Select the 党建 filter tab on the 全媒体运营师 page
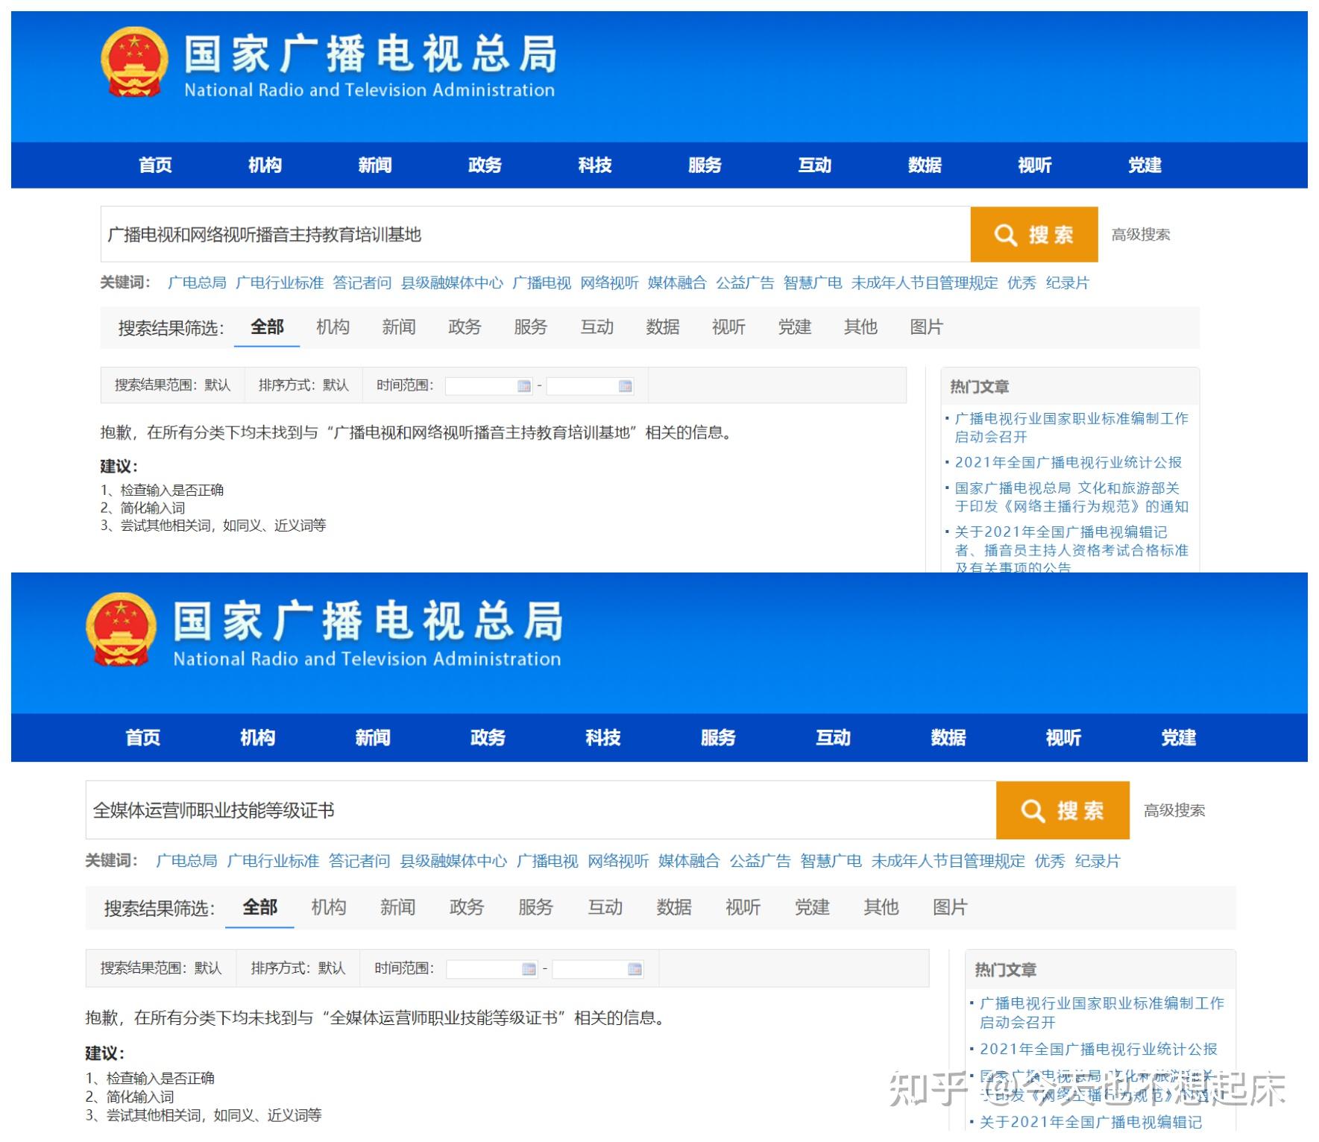Viewport: 1319px width, 1142px height. [x=813, y=907]
